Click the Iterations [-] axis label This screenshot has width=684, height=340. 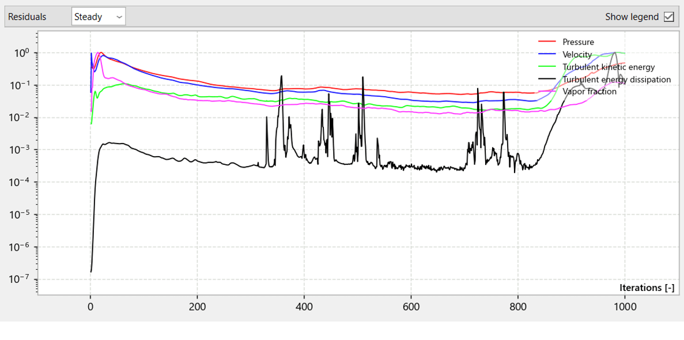pyautogui.click(x=647, y=288)
